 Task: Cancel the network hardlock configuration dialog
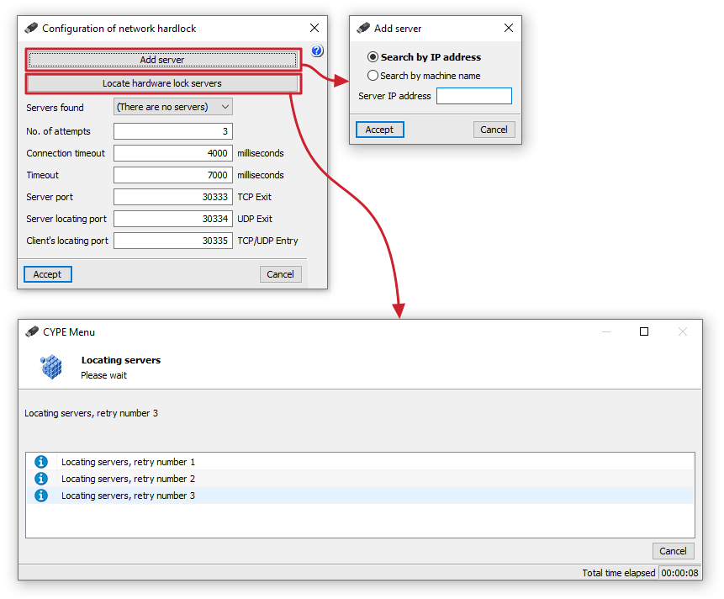pos(280,274)
